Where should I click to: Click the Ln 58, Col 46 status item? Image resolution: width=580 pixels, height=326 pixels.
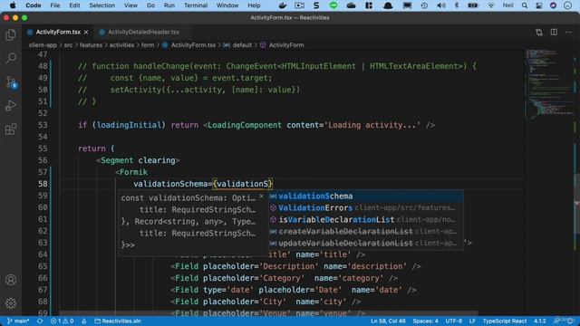click(388, 321)
